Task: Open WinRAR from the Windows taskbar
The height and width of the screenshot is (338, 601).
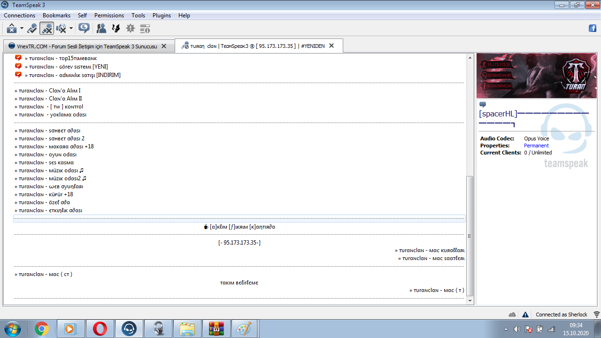Action: coord(216,329)
